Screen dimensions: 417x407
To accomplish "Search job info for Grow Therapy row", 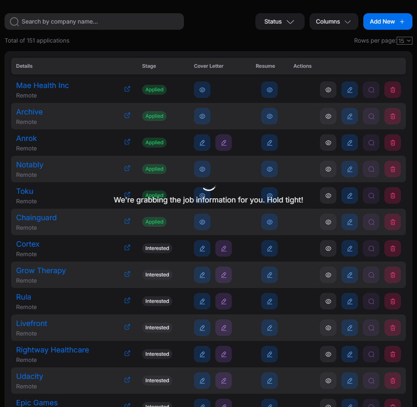I will coord(371,275).
